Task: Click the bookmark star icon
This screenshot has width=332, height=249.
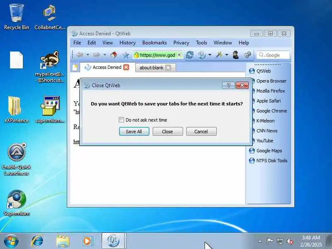Action: (x=126, y=55)
